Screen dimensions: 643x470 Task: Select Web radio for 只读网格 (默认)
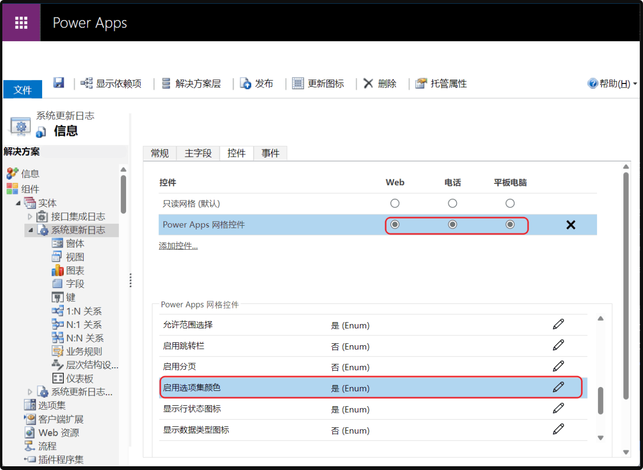pyautogui.click(x=395, y=204)
